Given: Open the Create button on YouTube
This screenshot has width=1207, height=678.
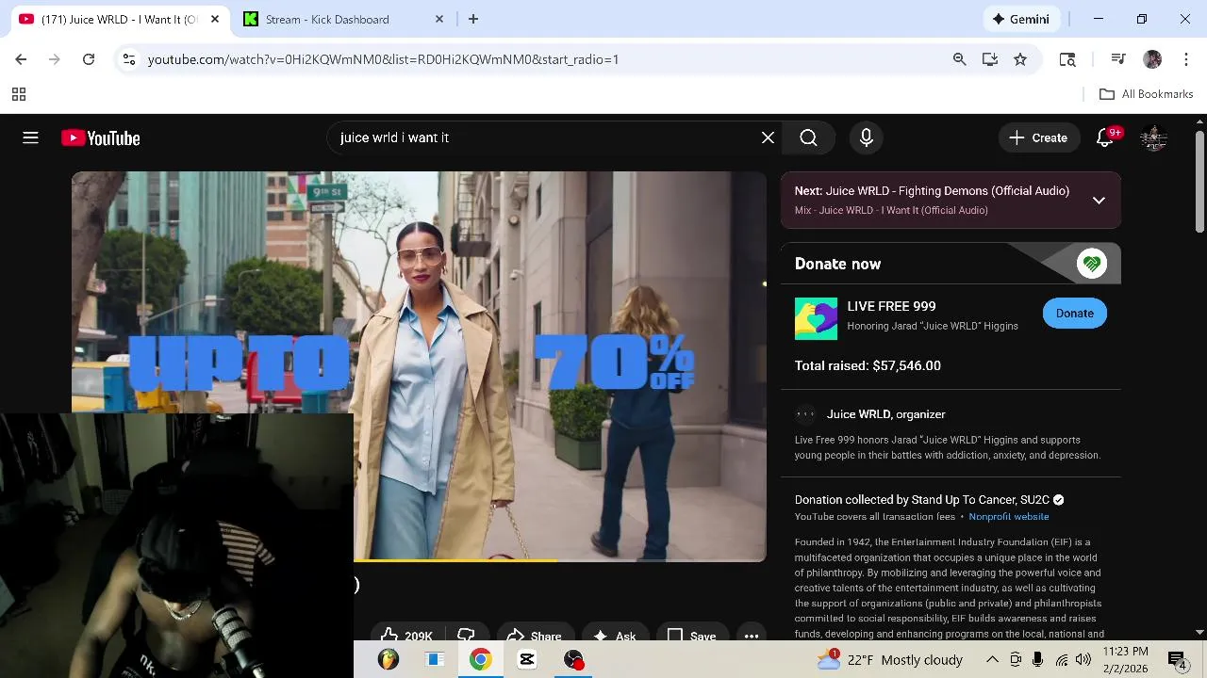Looking at the screenshot, I should point(1038,138).
